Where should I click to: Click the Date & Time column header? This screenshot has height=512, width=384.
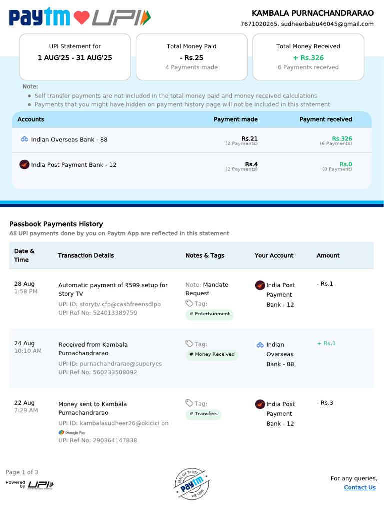pyautogui.click(x=24, y=255)
